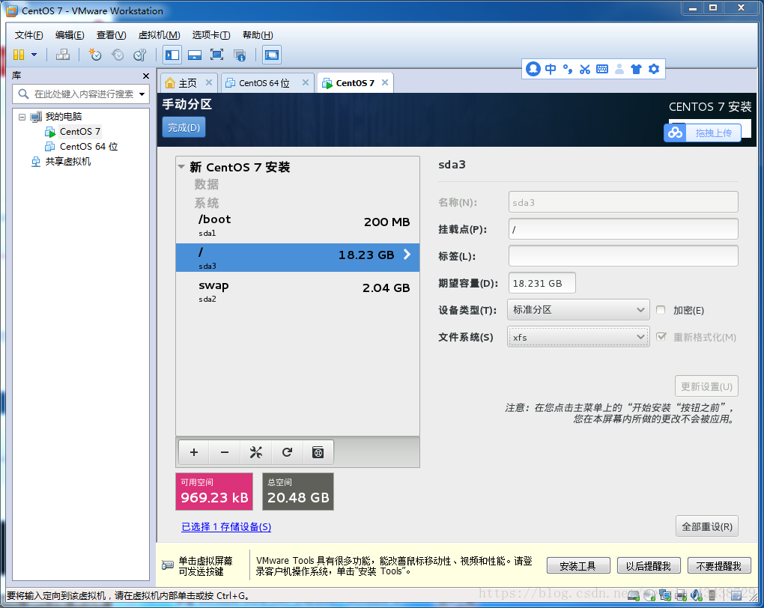
Task: Click the 更新设置(U) button
Action: pos(706,386)
